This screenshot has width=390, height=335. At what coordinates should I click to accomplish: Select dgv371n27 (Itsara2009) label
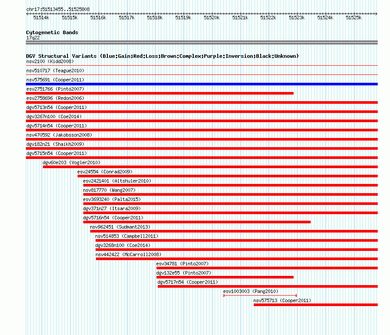click(x=112, y=208)
